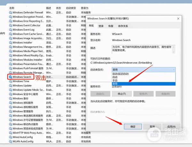The width and height of the screenshot is (192, 147).
Task: Open the 启动类型 combo box showing 禁用
Action: click(x=143, y=70)
